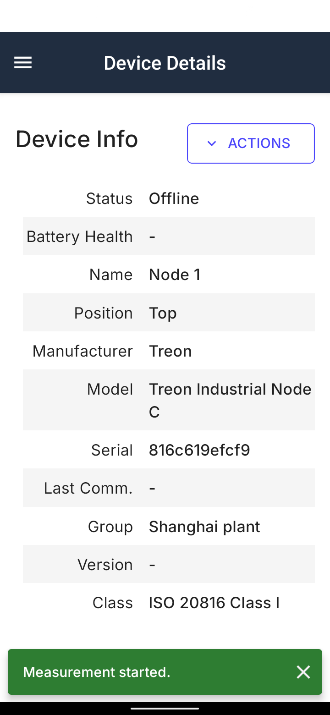The height and width of the screenshot is (715, 330).
Task: Tap the Measurement started message text
Action: coord(97,672)
